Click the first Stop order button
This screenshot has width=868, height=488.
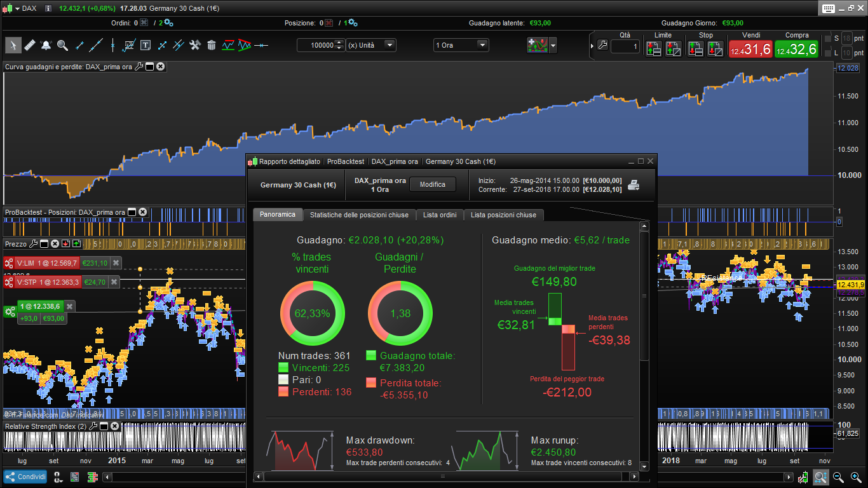click(696, 48)
